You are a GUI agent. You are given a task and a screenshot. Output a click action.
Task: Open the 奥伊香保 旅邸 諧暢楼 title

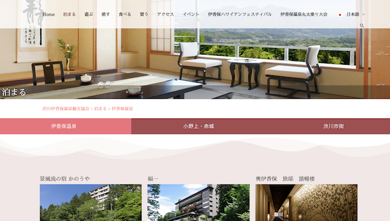[285, 178]
